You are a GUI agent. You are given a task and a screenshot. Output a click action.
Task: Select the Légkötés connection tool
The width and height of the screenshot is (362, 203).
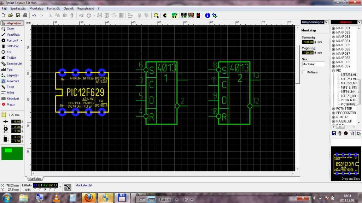[10, 75]
